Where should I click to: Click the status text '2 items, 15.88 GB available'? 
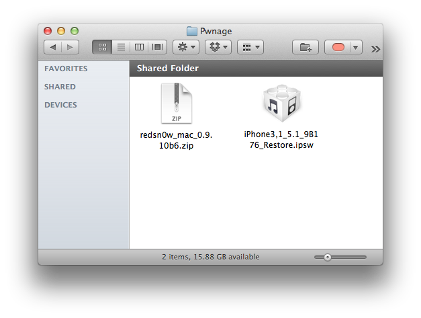pyautogui.click(x=211, y=257)
